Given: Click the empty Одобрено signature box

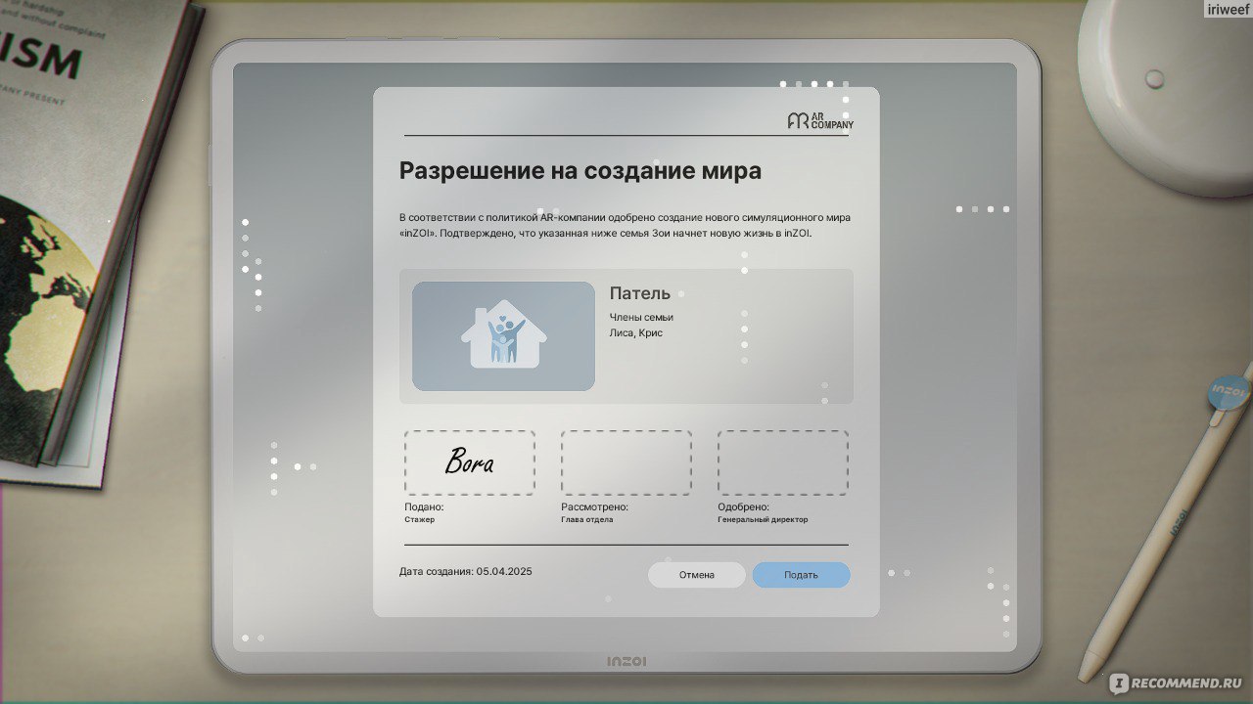Looking at the screenshot, I should (783, 462).
